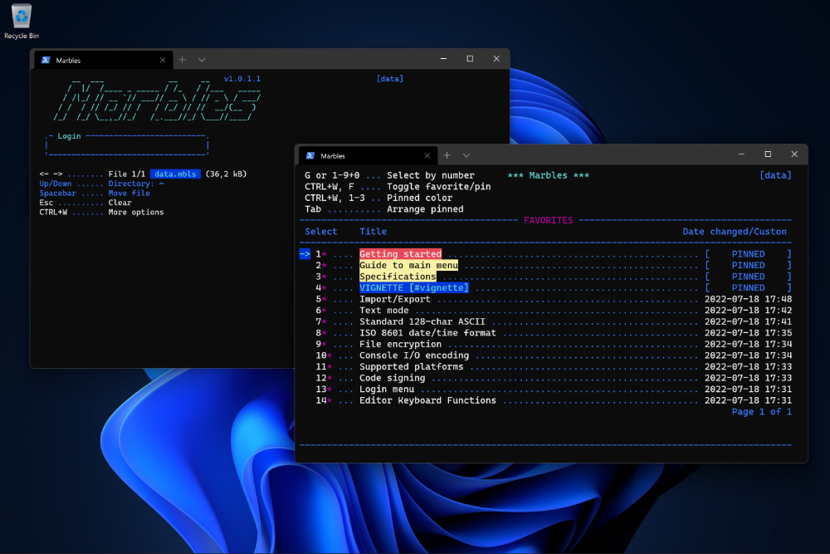The width and height of the screenshot is (830, 554).
Task: Close the front Marbles window
Action: coord(794,154)
